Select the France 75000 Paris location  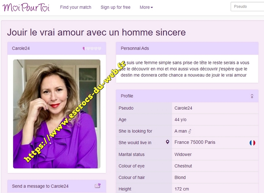point(195,142)
